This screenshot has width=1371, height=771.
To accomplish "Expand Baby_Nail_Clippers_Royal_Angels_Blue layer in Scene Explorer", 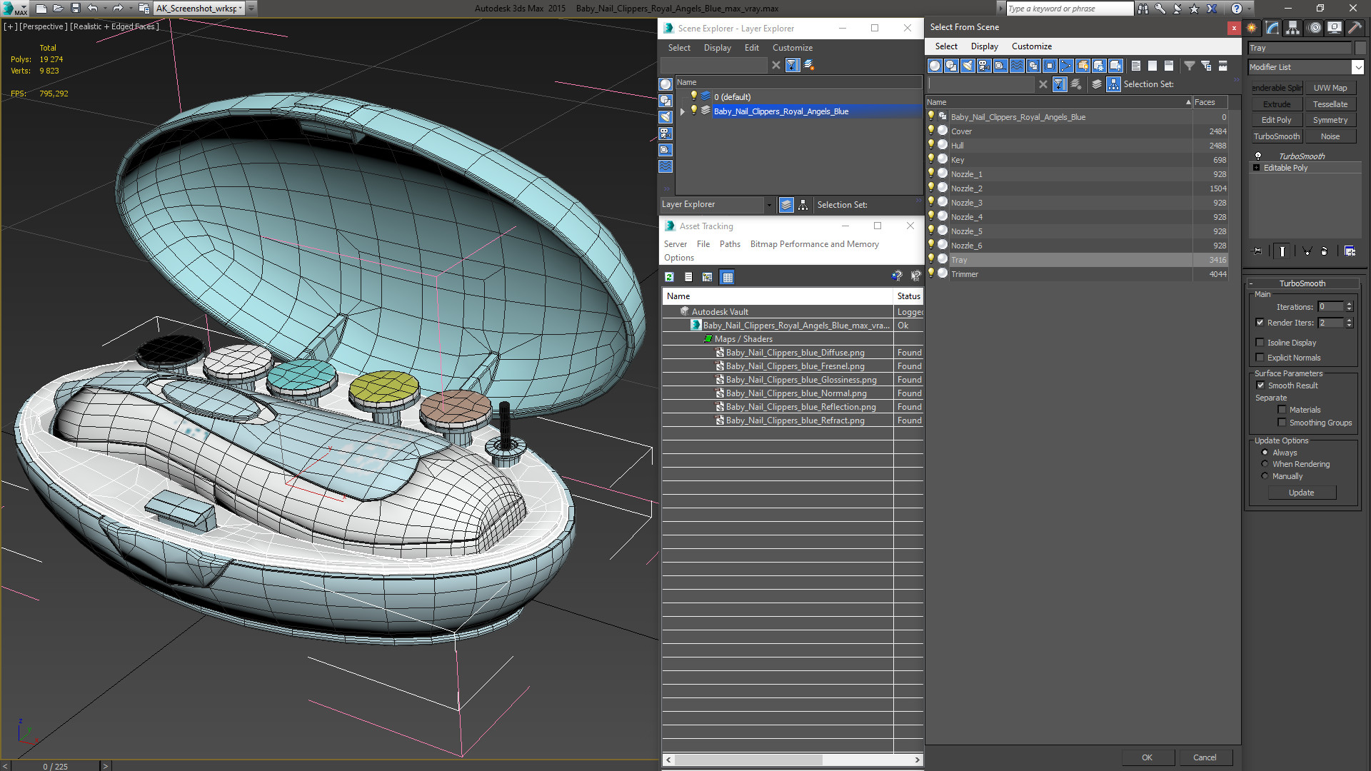I will coord(683,111).
